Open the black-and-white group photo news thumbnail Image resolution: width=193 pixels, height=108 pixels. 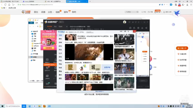pyautogui.click(x=124, y=40)
